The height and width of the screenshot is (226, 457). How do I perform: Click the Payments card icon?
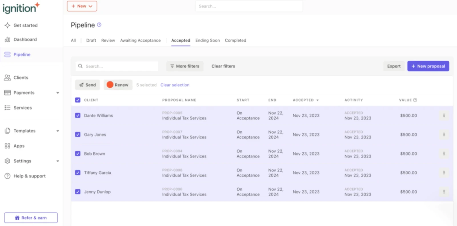pos(7,93)
